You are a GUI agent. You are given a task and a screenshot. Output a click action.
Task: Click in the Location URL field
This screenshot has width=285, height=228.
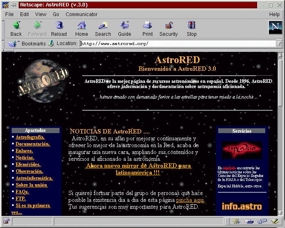[177, 43]
